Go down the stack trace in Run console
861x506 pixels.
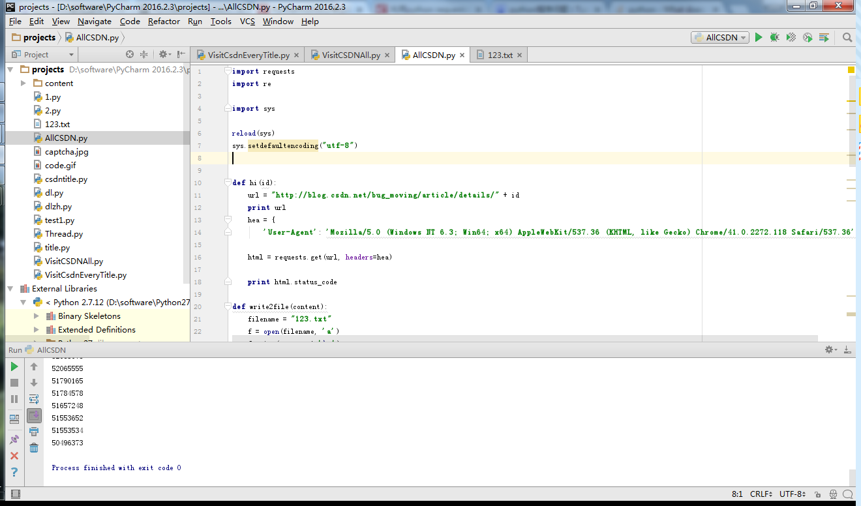(34, 383)
